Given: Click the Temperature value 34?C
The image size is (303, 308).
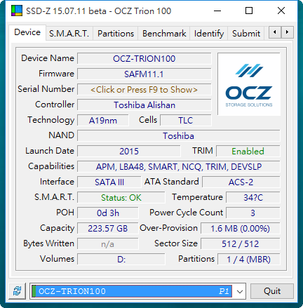Looking at the screenshot, I should (253, 198).
